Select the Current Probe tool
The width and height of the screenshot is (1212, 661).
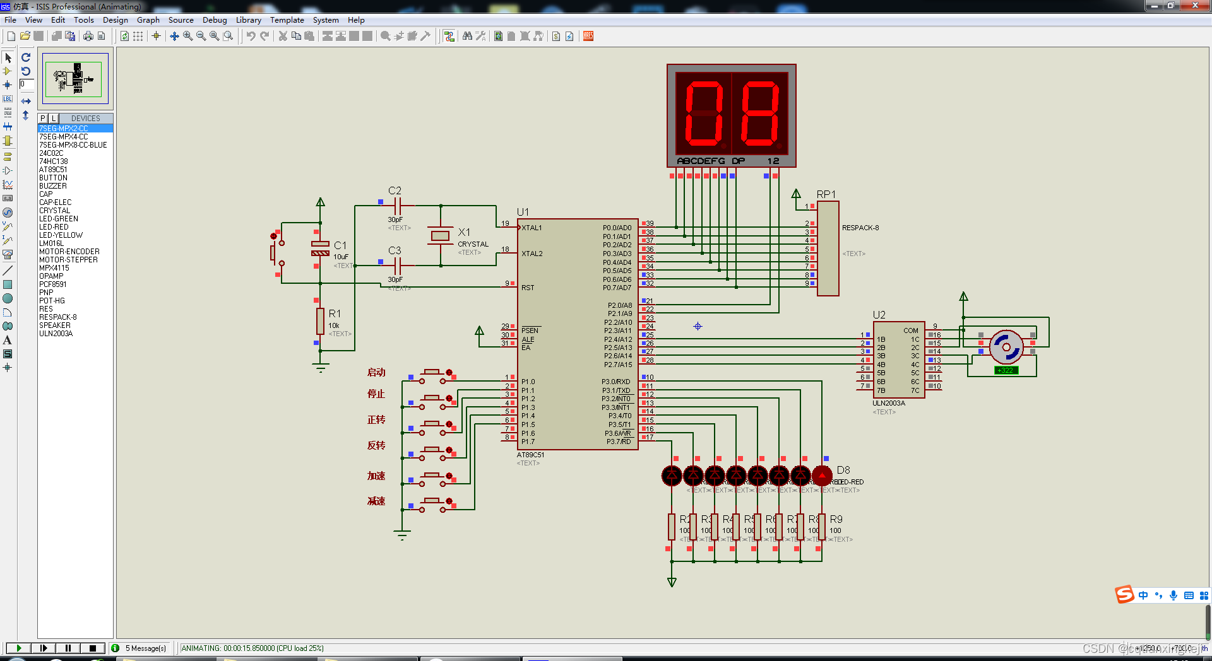(8, 240)
